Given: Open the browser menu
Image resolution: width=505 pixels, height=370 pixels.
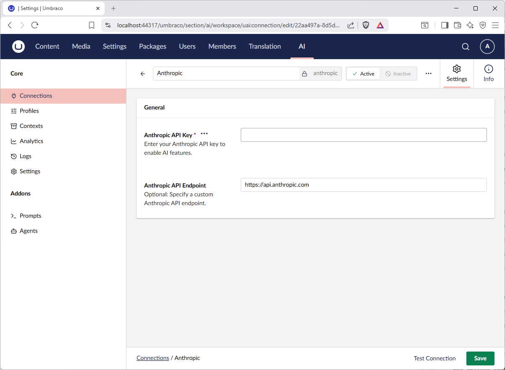Looking at the screenshot, I should coord(495,25).
